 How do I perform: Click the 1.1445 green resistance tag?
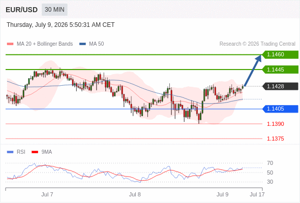(280, 70)
